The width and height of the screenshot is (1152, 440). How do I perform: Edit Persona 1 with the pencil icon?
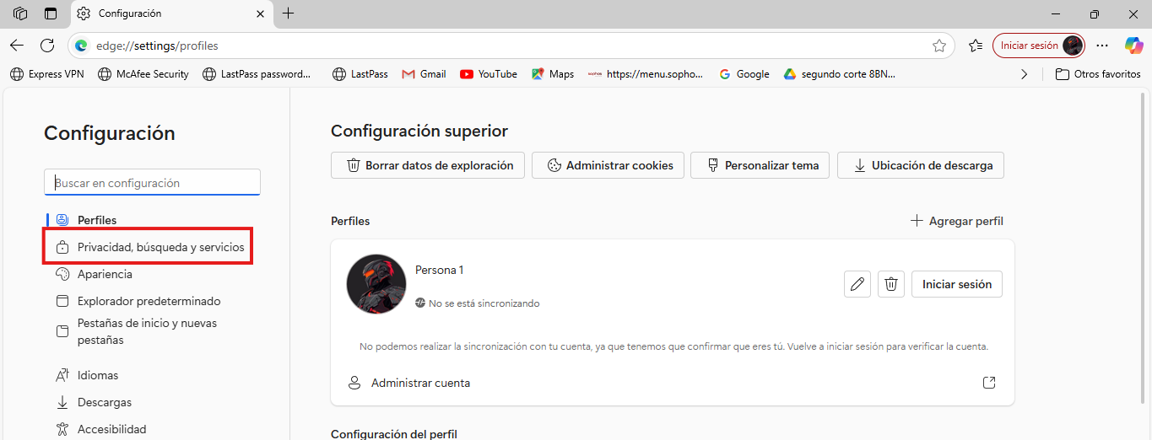(x=857, y=284)
